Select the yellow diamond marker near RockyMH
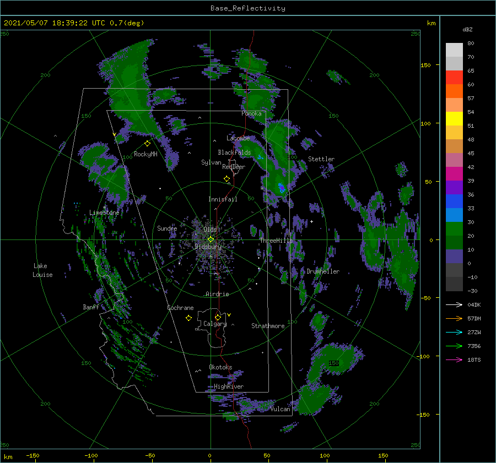496x463 pixels. [147, 144]
